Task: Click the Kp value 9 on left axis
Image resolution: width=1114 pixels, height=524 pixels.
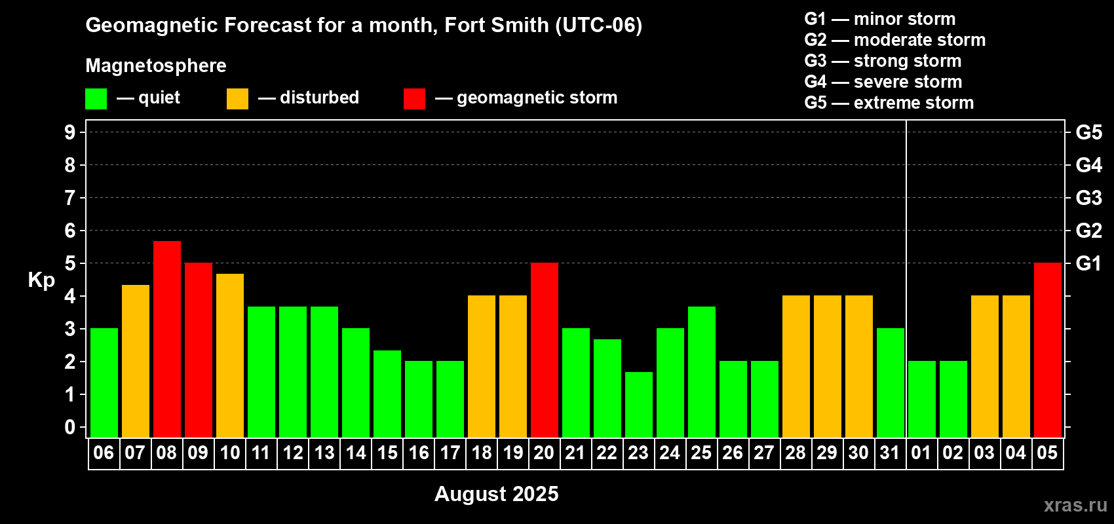Action: point(70,132)
